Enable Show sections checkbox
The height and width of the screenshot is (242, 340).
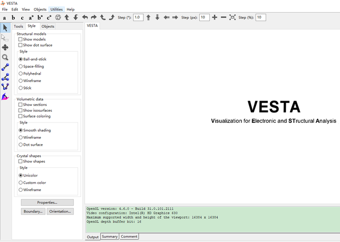(20, 104)
